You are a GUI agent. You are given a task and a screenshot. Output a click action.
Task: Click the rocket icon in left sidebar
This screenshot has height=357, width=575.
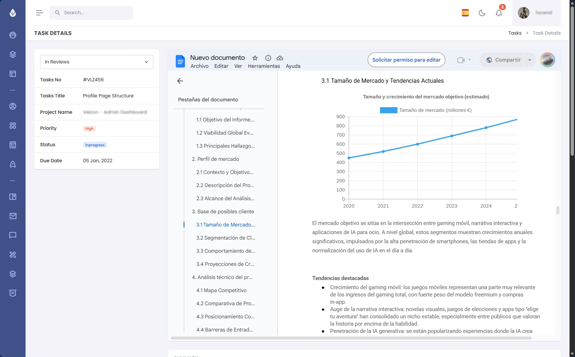(13, 164)
